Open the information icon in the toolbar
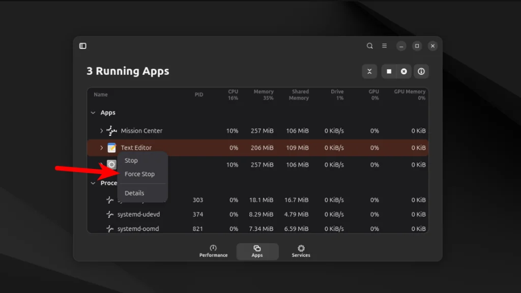 coord(421,71)
